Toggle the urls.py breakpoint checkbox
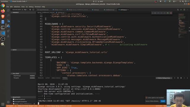The width and height of the screenshot is (190, 107). coord(14,104)
